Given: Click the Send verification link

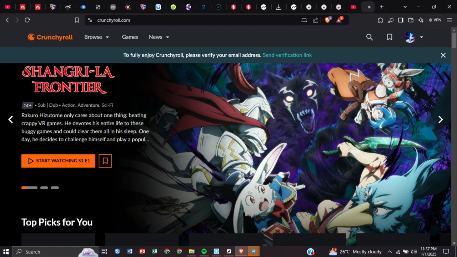Looking at the screenshot, I should (287, 55).
